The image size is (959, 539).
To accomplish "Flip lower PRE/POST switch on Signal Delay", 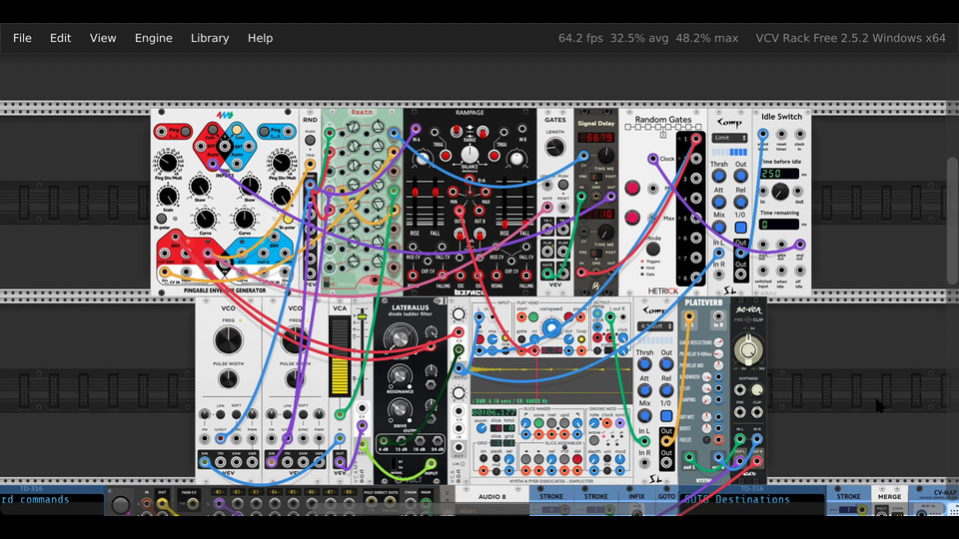I will coord(596,253).
